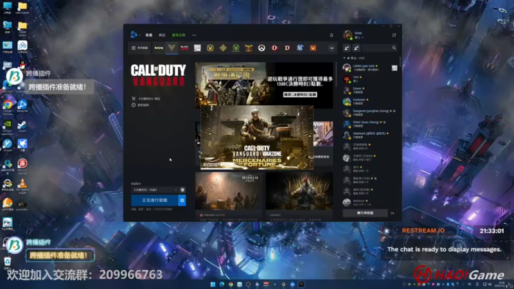Select the StarCraft game icon
Viewport: 514px width, 289px height.
300,48
